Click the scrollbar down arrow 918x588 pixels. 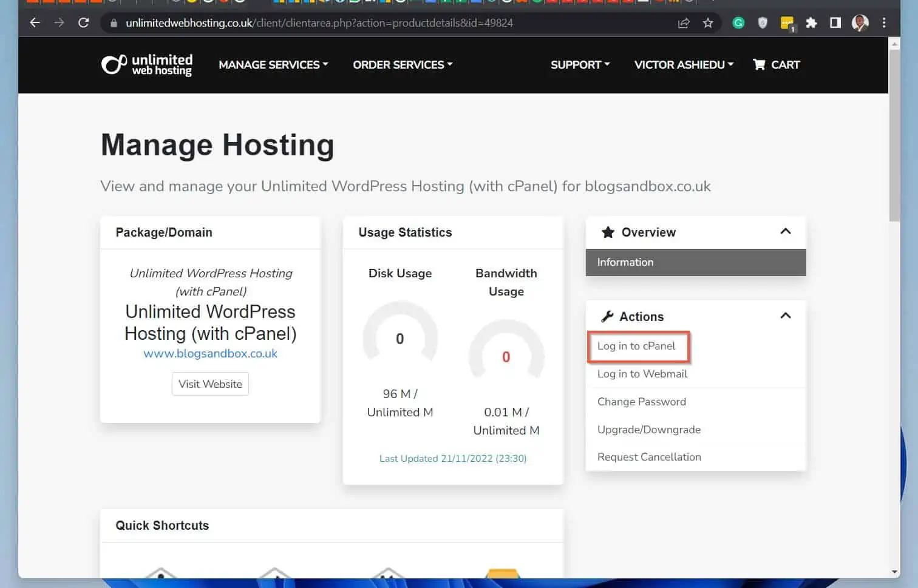[x=894, y=572]
